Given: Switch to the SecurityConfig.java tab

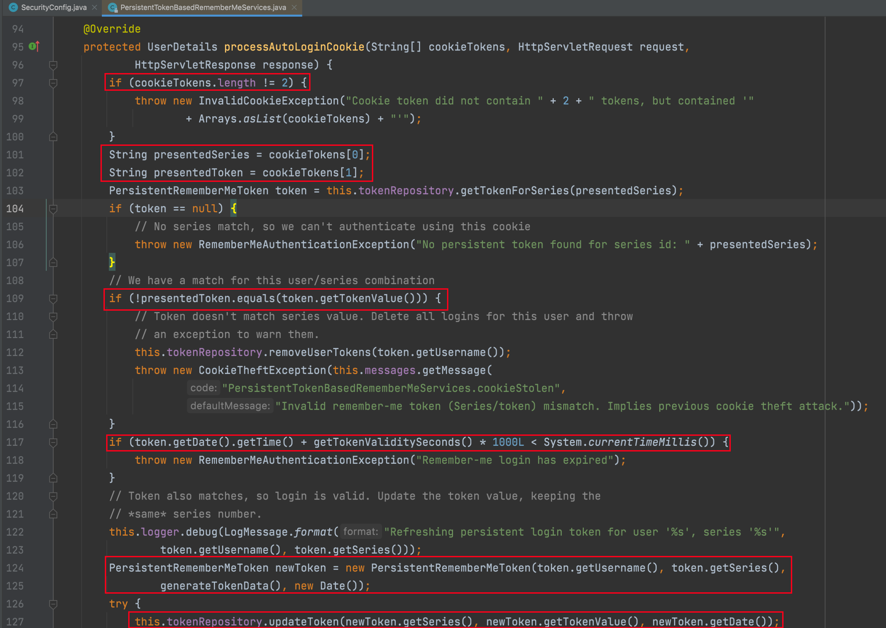Looking at the screenshot, I should (53, 7).
